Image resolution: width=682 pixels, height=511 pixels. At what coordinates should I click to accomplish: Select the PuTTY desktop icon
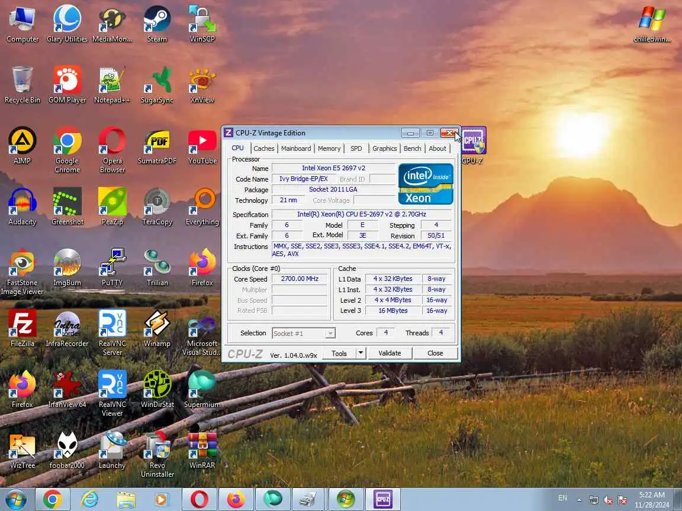(x=112, y=267)
